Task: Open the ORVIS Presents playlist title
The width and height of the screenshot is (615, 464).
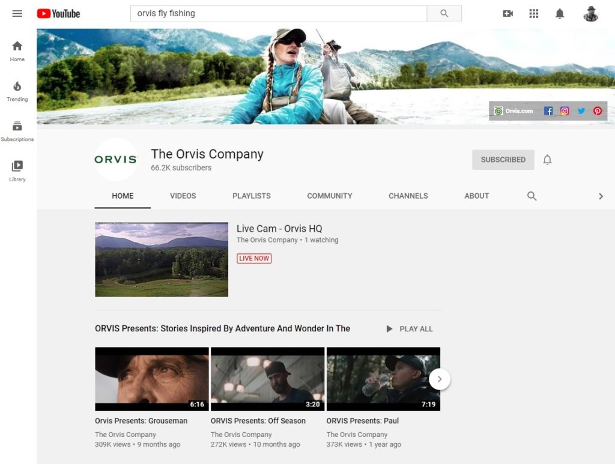Action: pyautogui.click(x=222, y=328)
